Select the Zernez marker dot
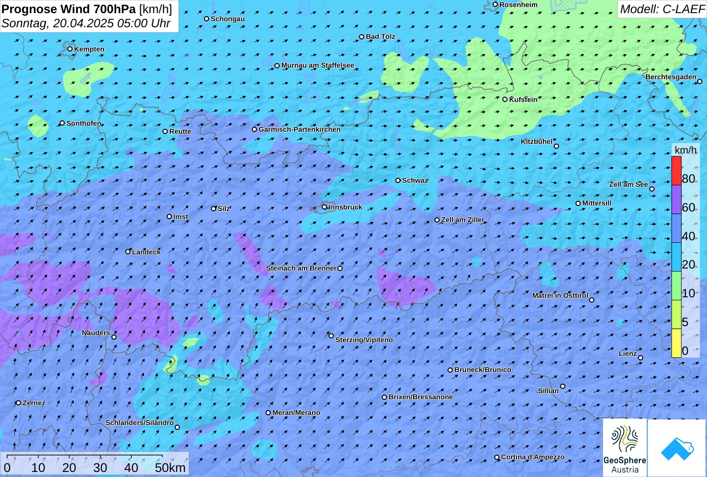 tap(18, 403)
